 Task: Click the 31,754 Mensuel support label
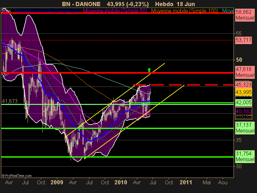(x=245, y=156)
